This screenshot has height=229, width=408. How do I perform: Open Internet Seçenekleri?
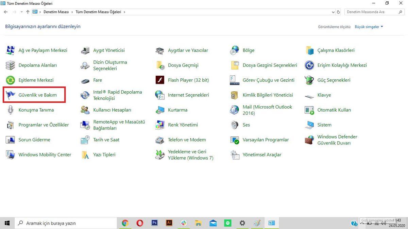coord(188,95)
